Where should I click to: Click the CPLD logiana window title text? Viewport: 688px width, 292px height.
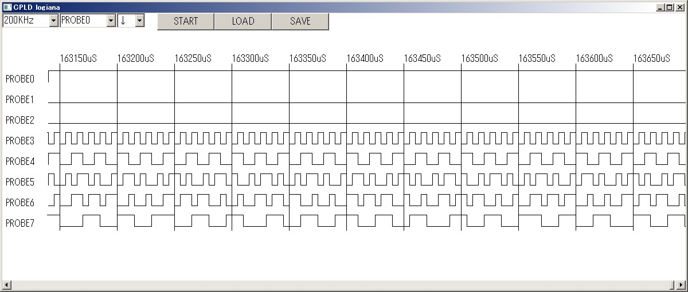pyautogui.click(x=36, y=7)
